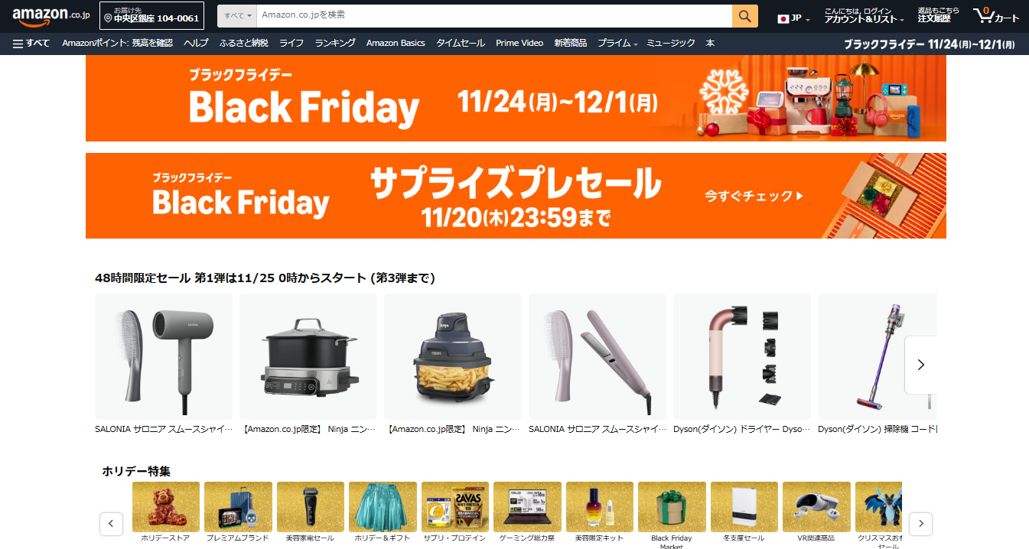This screenshot has height=549, width=1029.
Task: Open the shopping cart icon
Action: pyautogui.click(x=996, y=15)
